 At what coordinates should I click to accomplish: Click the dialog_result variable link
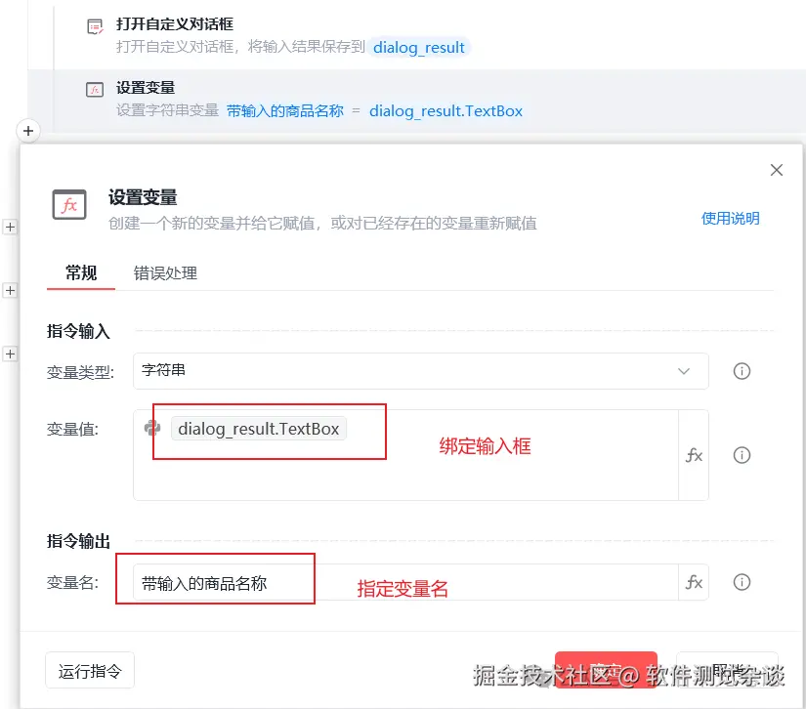(x=419, y=47)
